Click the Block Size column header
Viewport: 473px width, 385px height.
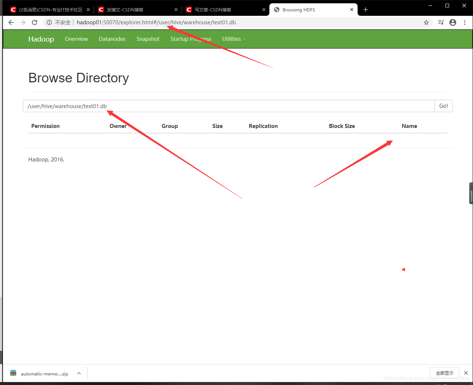click(x=342, y=126)
